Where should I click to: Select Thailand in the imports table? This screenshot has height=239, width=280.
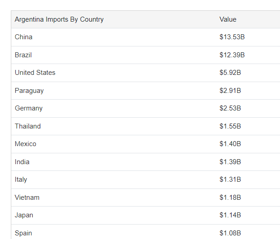click(x=28, y=126)
